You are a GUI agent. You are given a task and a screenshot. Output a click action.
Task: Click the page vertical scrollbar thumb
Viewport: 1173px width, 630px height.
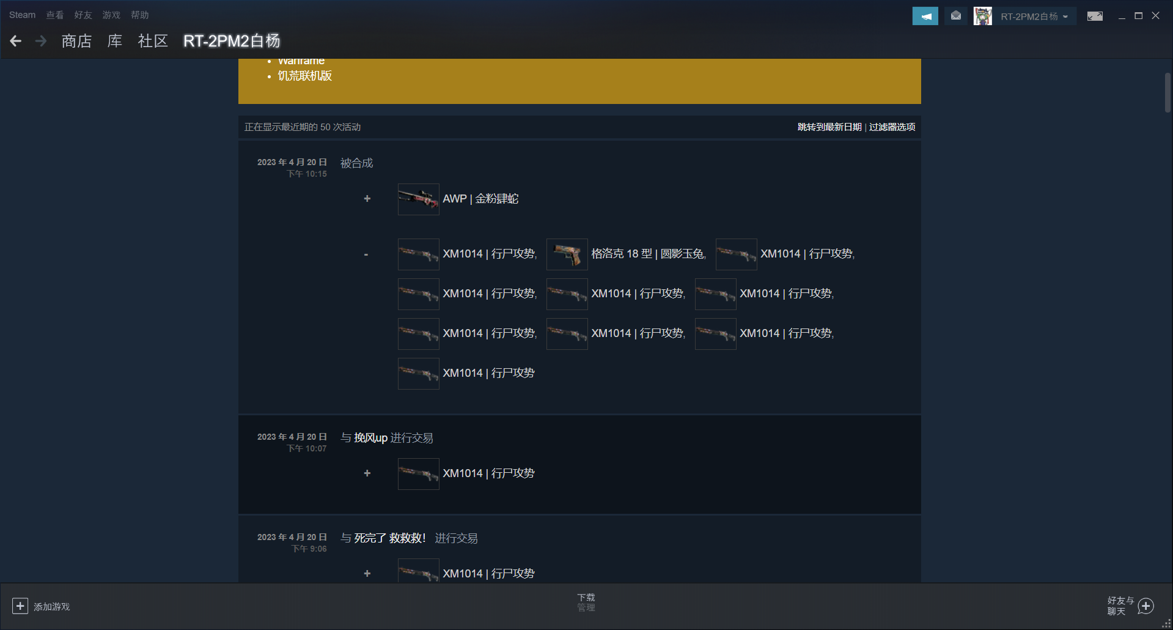pyautogui.click(x=1167, y=92)
